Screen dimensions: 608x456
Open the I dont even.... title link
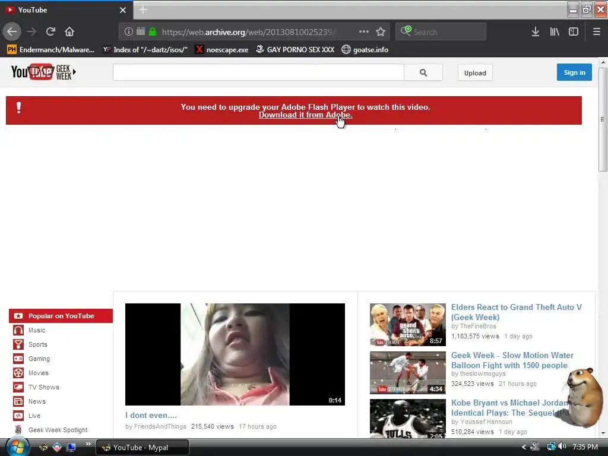pos(151,415)
